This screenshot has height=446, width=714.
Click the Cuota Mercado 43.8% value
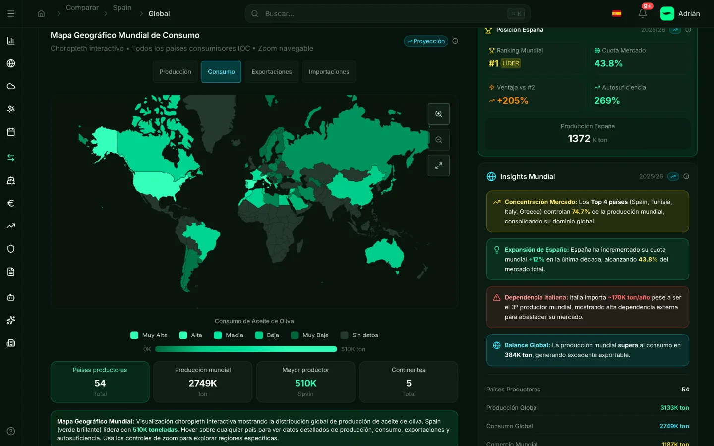click(x=608, y=63)
